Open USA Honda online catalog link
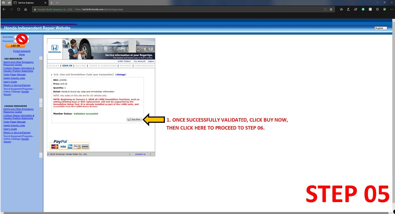This screenshot has height=214, width=395. point(25,92)
